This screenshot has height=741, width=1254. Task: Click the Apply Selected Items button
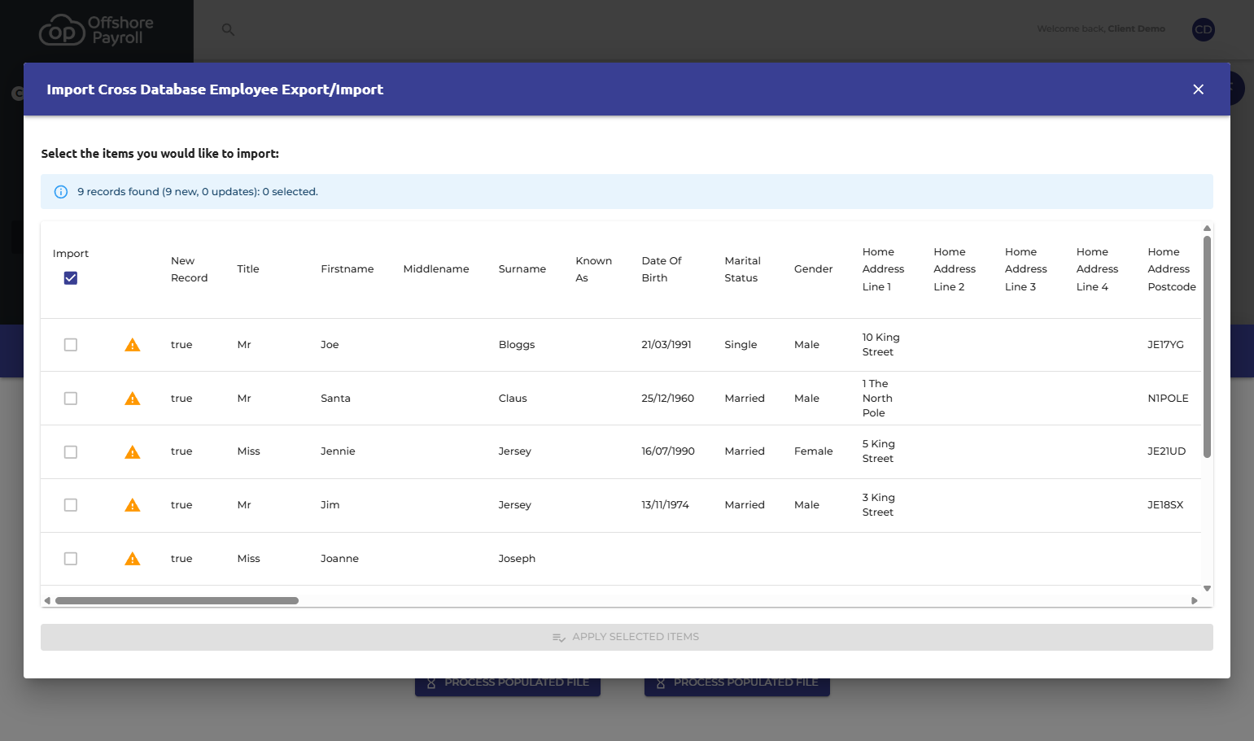click(x=627, y=637)
